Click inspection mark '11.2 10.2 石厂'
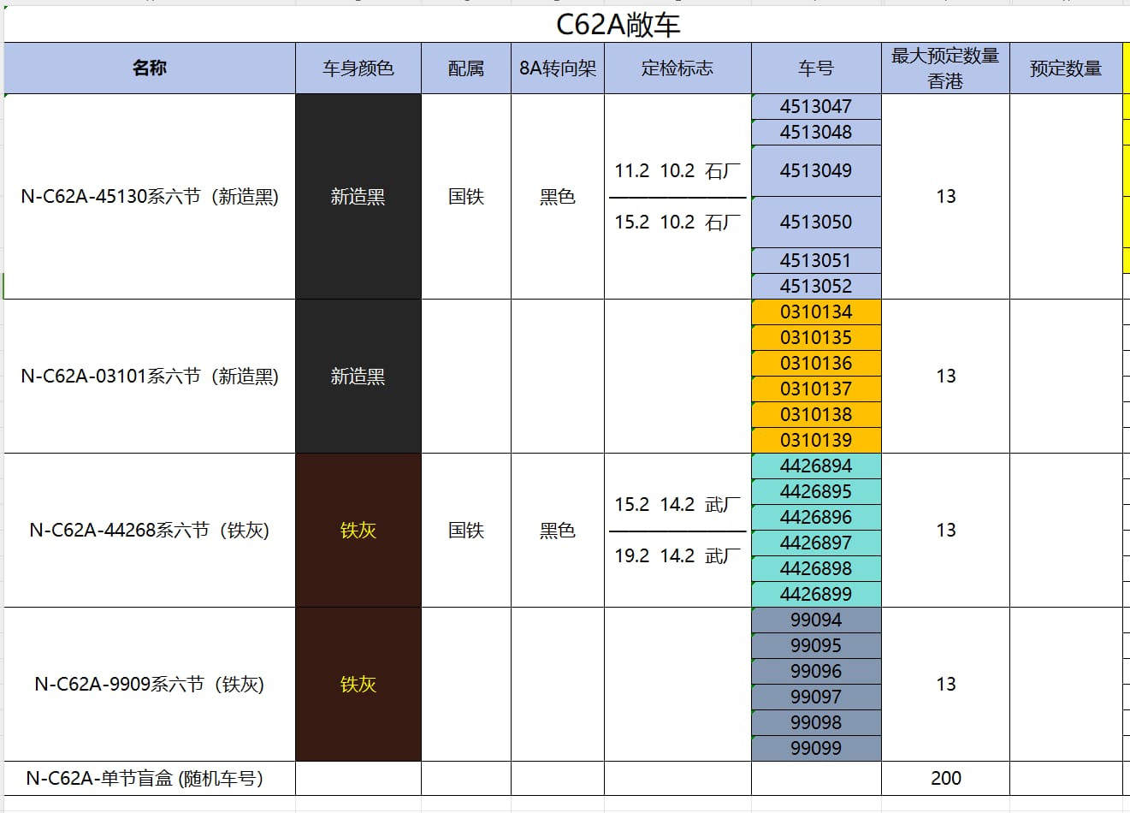 (x=677, y=171)
